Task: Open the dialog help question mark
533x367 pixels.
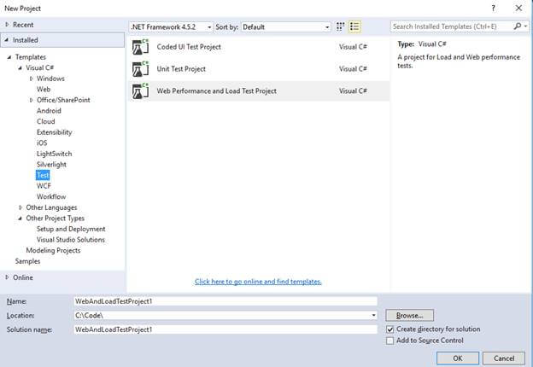Action: (493, 9)
